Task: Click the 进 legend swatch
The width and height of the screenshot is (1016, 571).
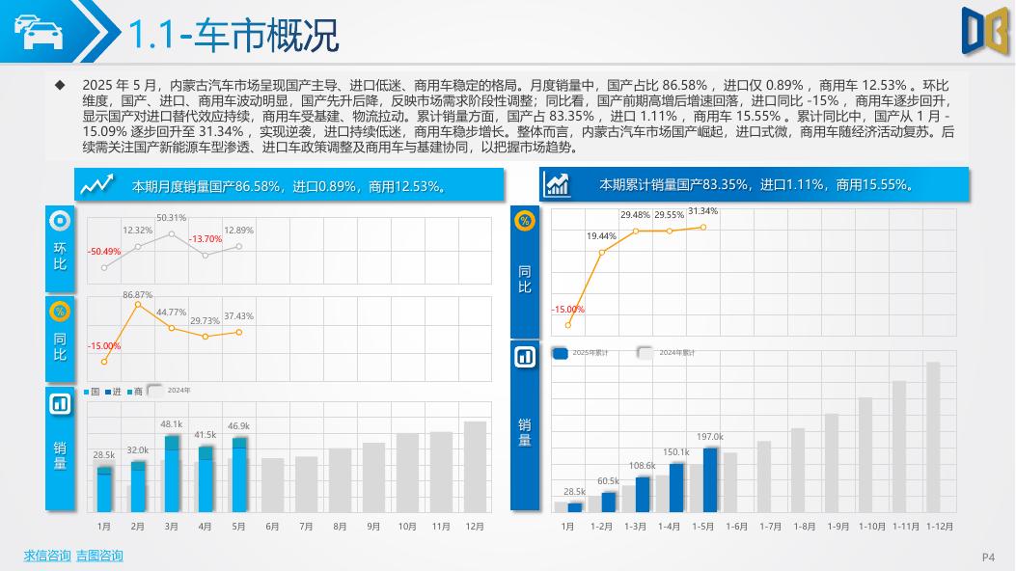Action: click(108, 392)
